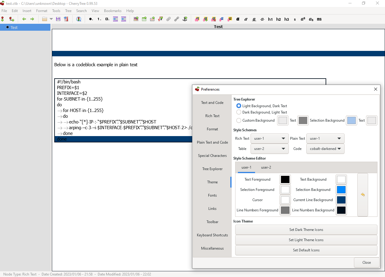
Task: Open the Bookmarks menu
Action: [112, 11]
